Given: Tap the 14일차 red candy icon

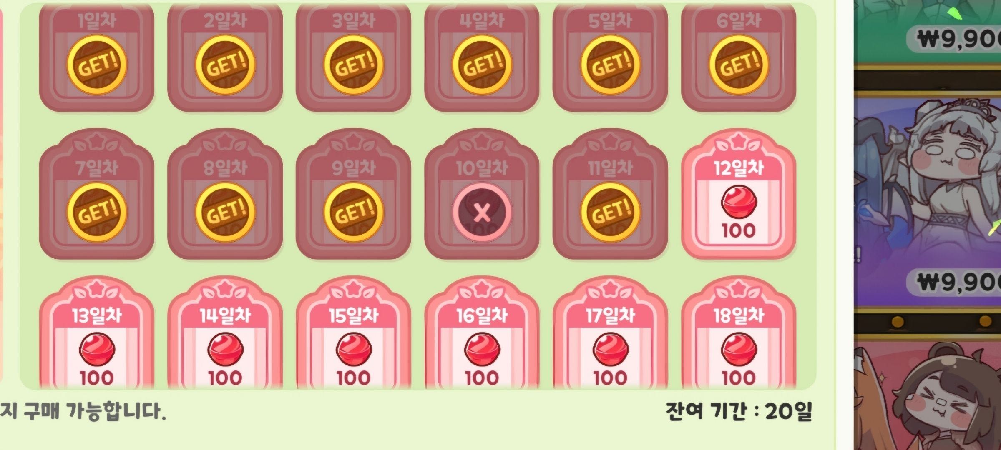Looking at the screenshot, I should tap(225, 349).
